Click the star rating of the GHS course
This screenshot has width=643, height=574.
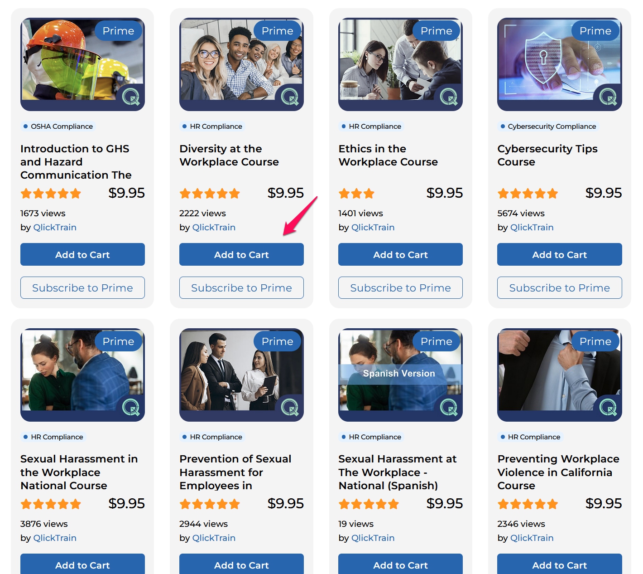(x=51, y=194)
